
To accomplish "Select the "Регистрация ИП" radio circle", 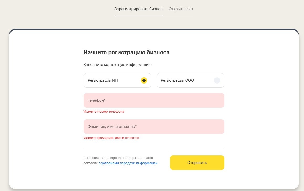I will coord(144,80).
